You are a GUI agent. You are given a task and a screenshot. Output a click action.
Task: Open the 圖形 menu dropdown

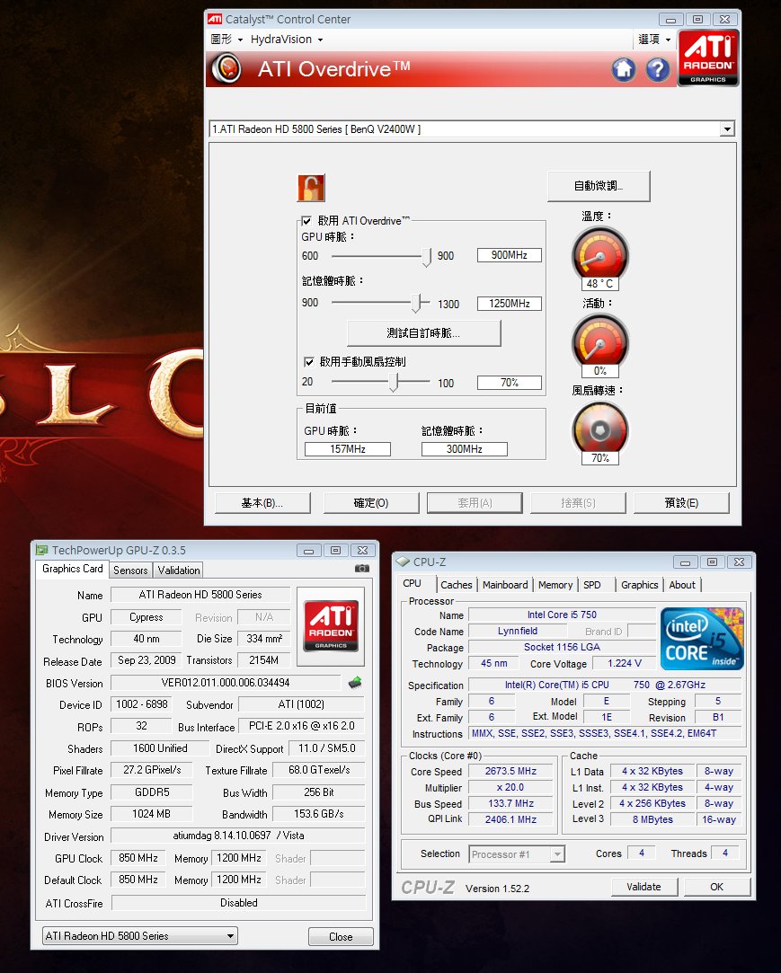[226, 40]
